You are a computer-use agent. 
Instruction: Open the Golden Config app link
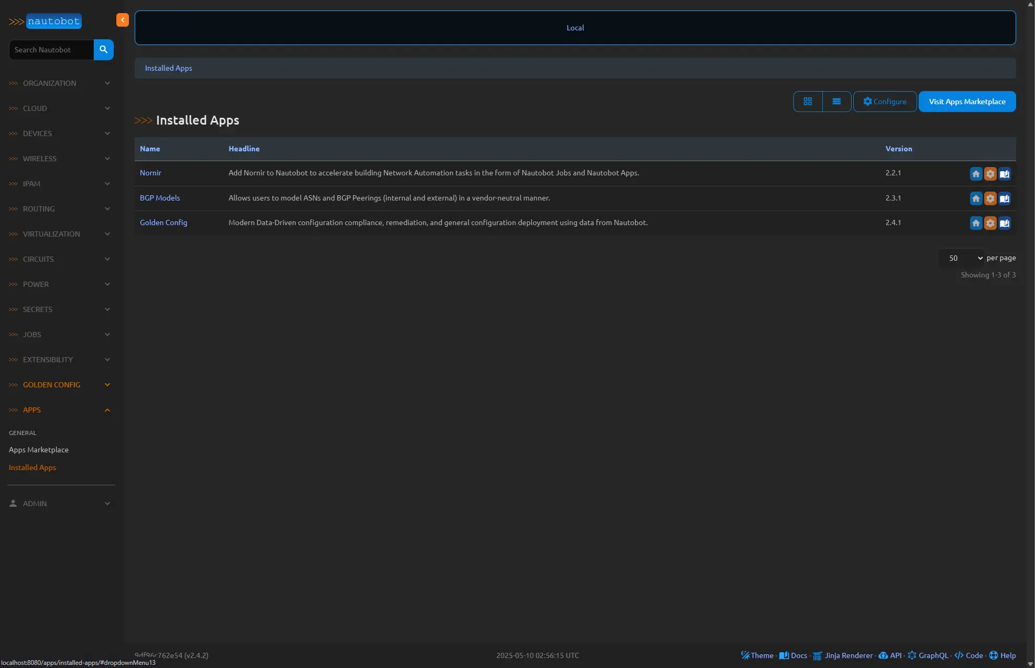[164, 222]
